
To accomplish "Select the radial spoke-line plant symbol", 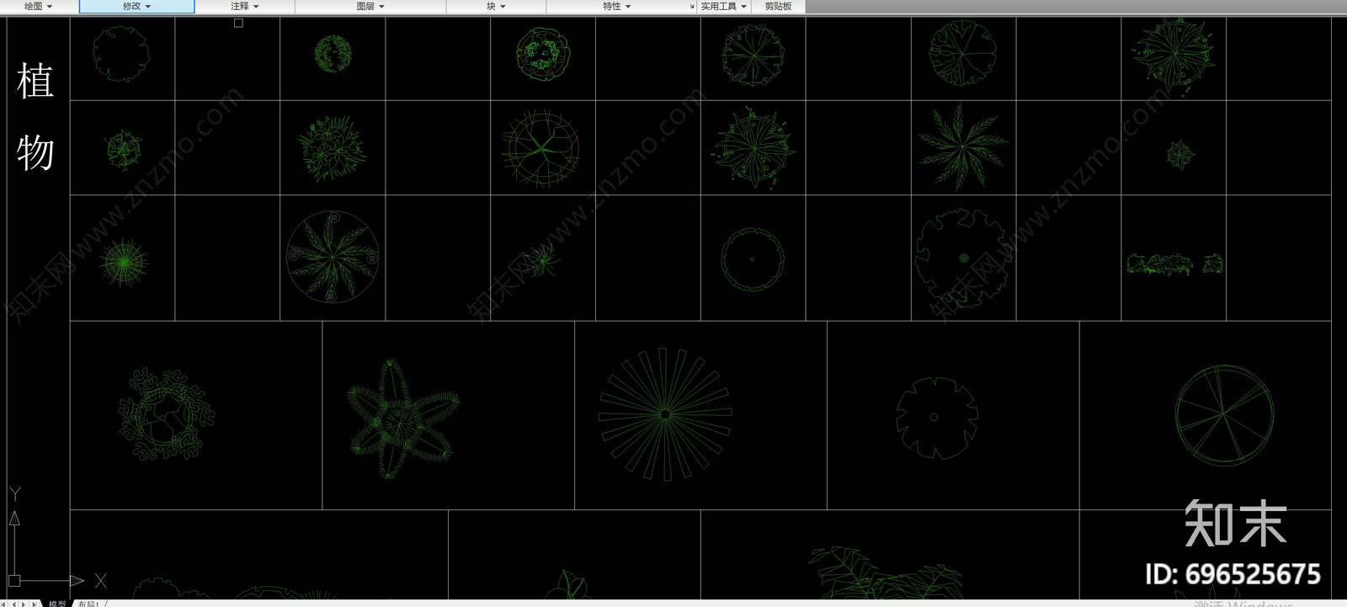I will [665, 414].
